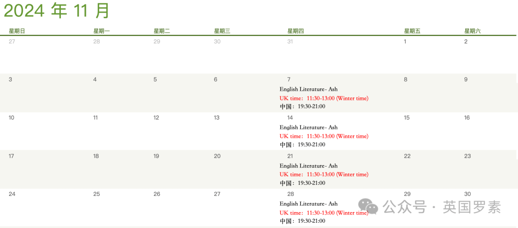Click date cell November 9
This screenshot has height=228, width=518.
tap(466, 80)
